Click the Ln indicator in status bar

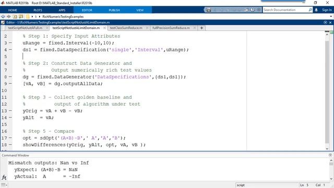304,185
